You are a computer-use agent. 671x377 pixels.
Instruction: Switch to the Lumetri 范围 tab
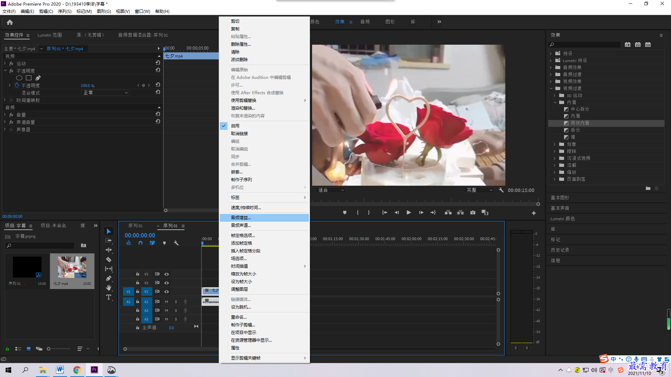pos(50,35)
